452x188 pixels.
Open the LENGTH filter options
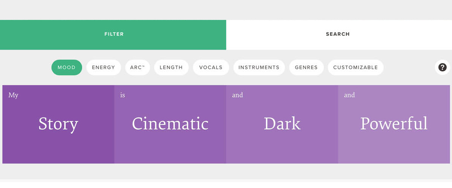coord(171,68)
